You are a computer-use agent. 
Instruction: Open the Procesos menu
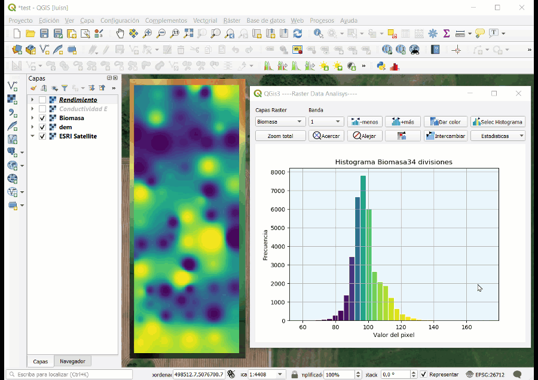tap(322, 20)
